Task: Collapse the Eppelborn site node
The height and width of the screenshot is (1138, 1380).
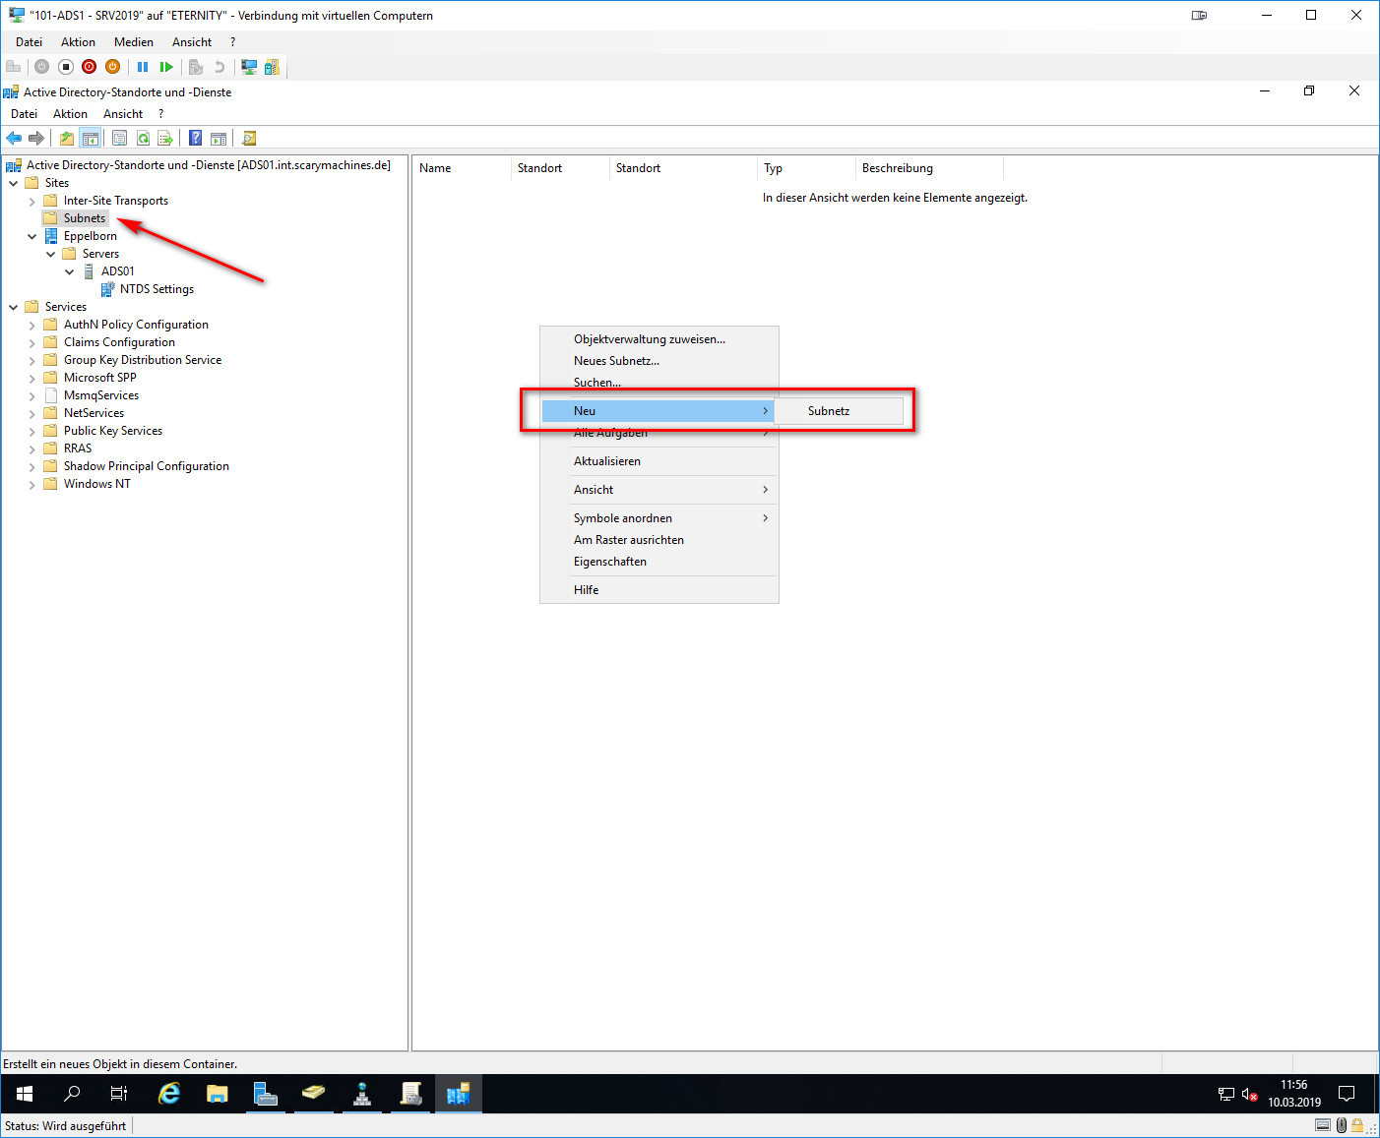Action: [x=31, y=237]
